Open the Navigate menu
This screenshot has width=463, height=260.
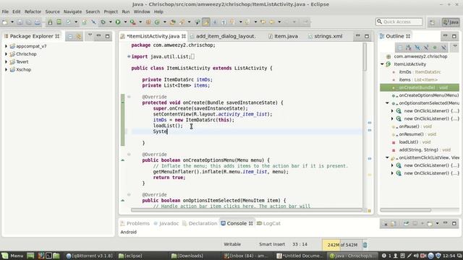[72, 12]
